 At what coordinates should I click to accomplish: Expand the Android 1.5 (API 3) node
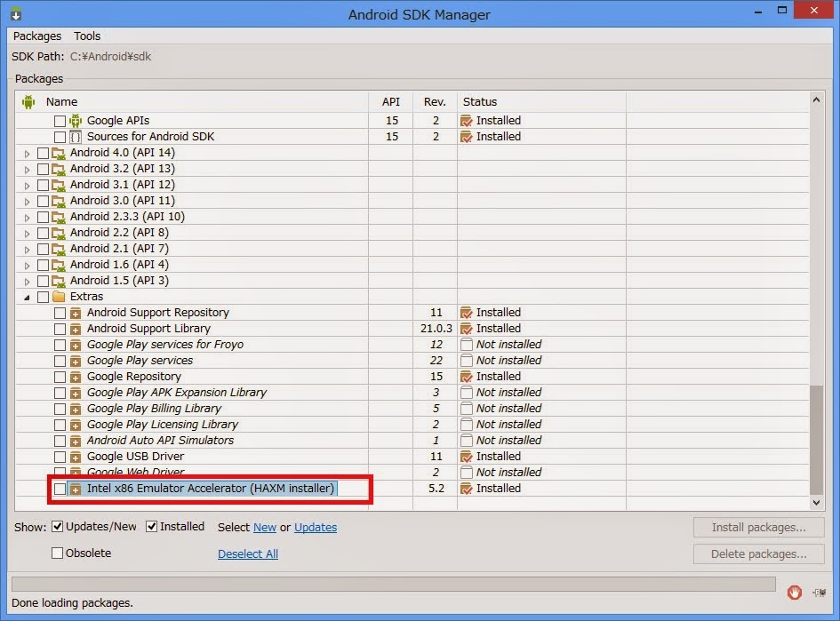(27, 282)
